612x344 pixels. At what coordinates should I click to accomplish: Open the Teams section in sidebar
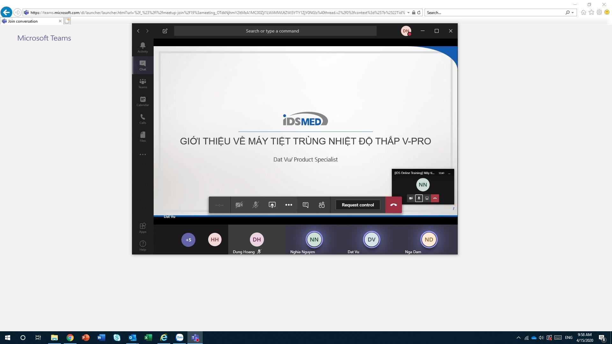pos(142,83)
